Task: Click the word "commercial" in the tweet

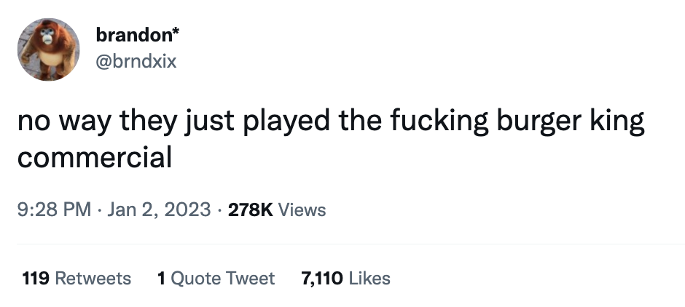Action: tap(95, 156)
